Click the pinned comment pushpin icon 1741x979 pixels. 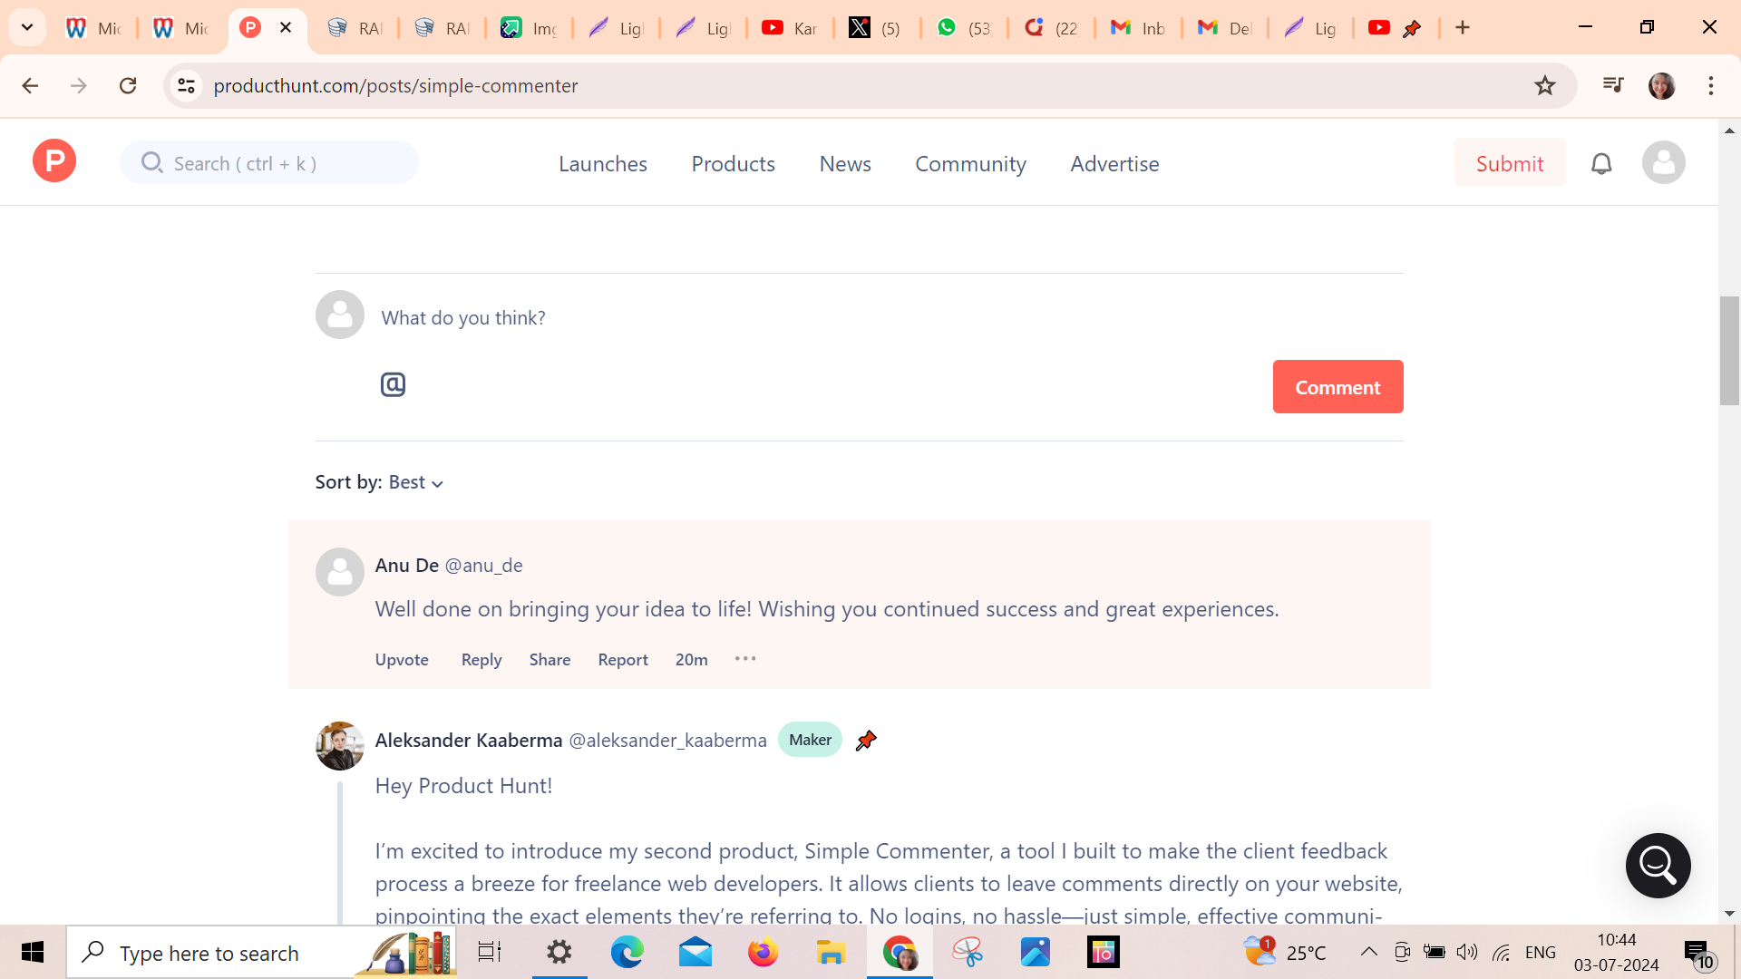866,741
